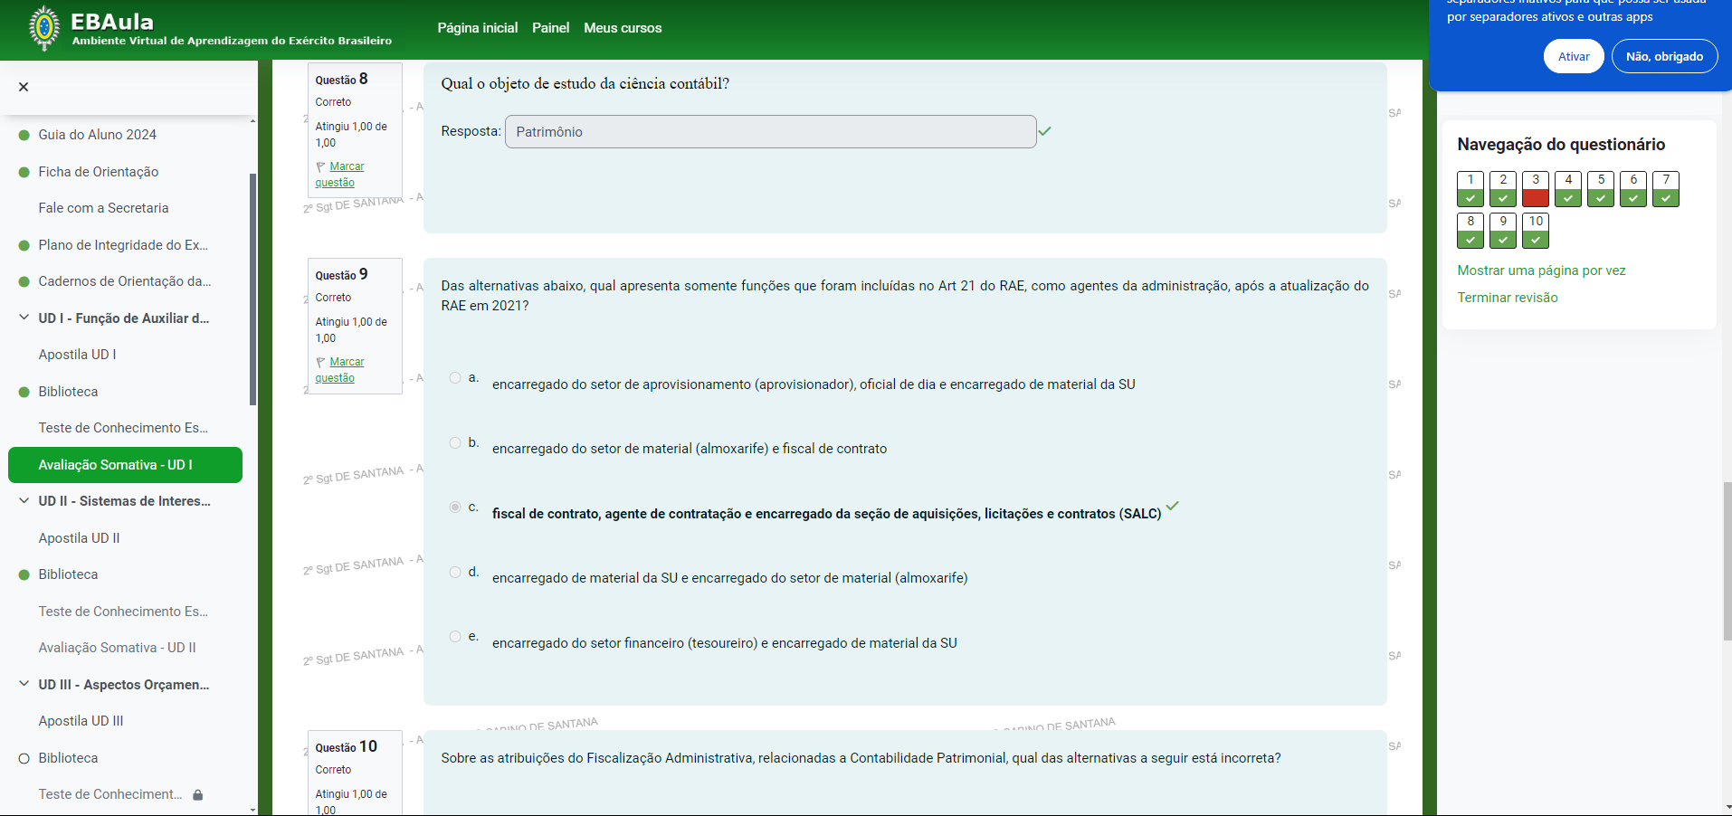Screen dimensions: 1732x816
Task: Click the lock icon beside Teste de Conhecimento
Action: point(198,794)
